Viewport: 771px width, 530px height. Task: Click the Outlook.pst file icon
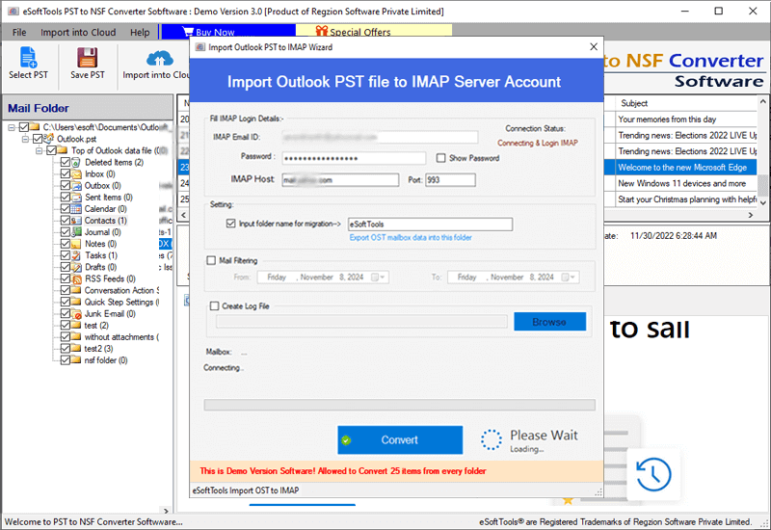49,139
